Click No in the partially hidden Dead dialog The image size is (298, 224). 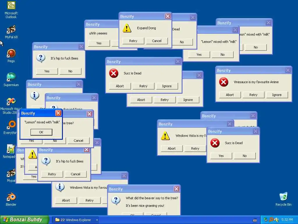[182, 42]
